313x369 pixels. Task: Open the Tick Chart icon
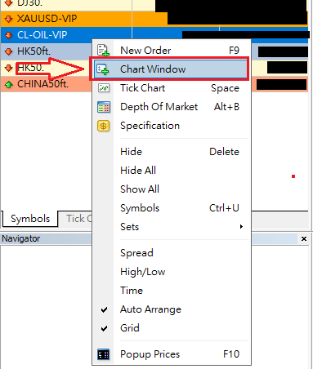(x=104, y=88)
